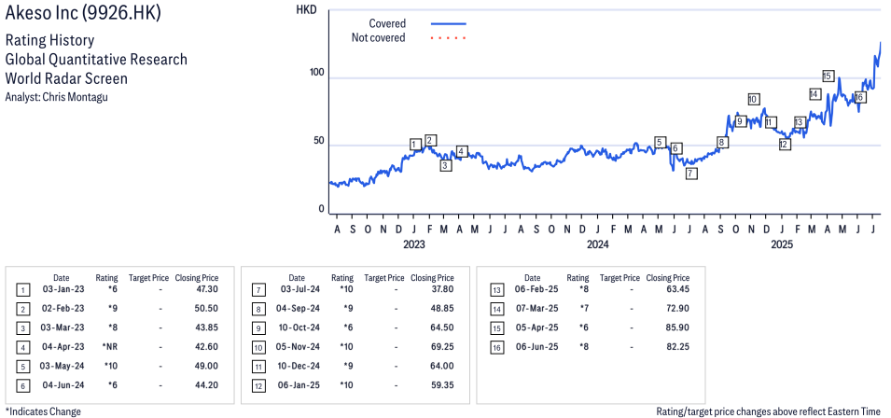This screenshot has width=891, height=418.
Task: Select chart marker 14 on the graph
Action: [814, 94]
